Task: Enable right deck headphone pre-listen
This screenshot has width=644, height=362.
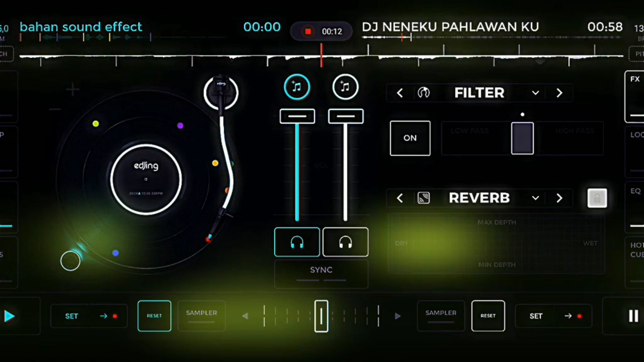Action: click(345, 242)
